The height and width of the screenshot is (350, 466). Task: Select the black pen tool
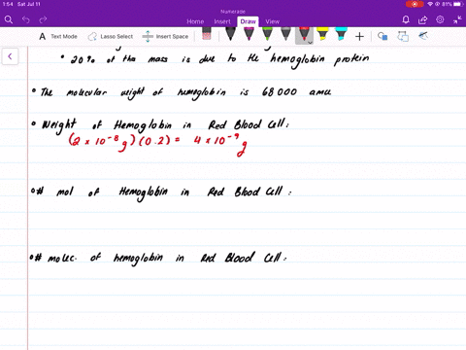pyautogui.click(x=230, y=34)
